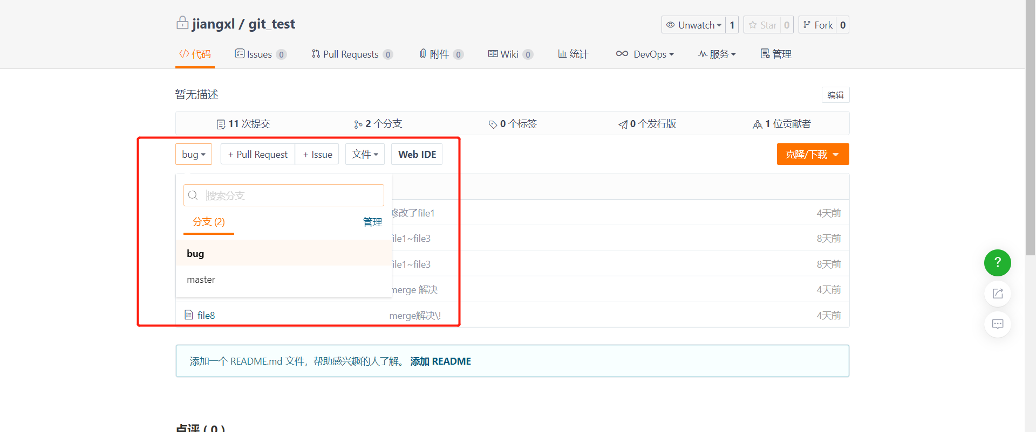1036x432 pixels.
Task: Open the file8 file
Action: click(x=206, y=315)
